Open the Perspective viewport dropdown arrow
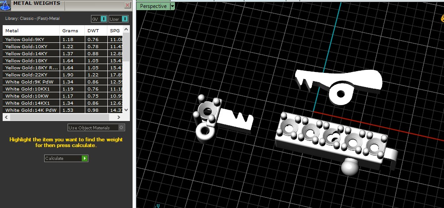The image size is (444, 208). [x=172, y=6]
